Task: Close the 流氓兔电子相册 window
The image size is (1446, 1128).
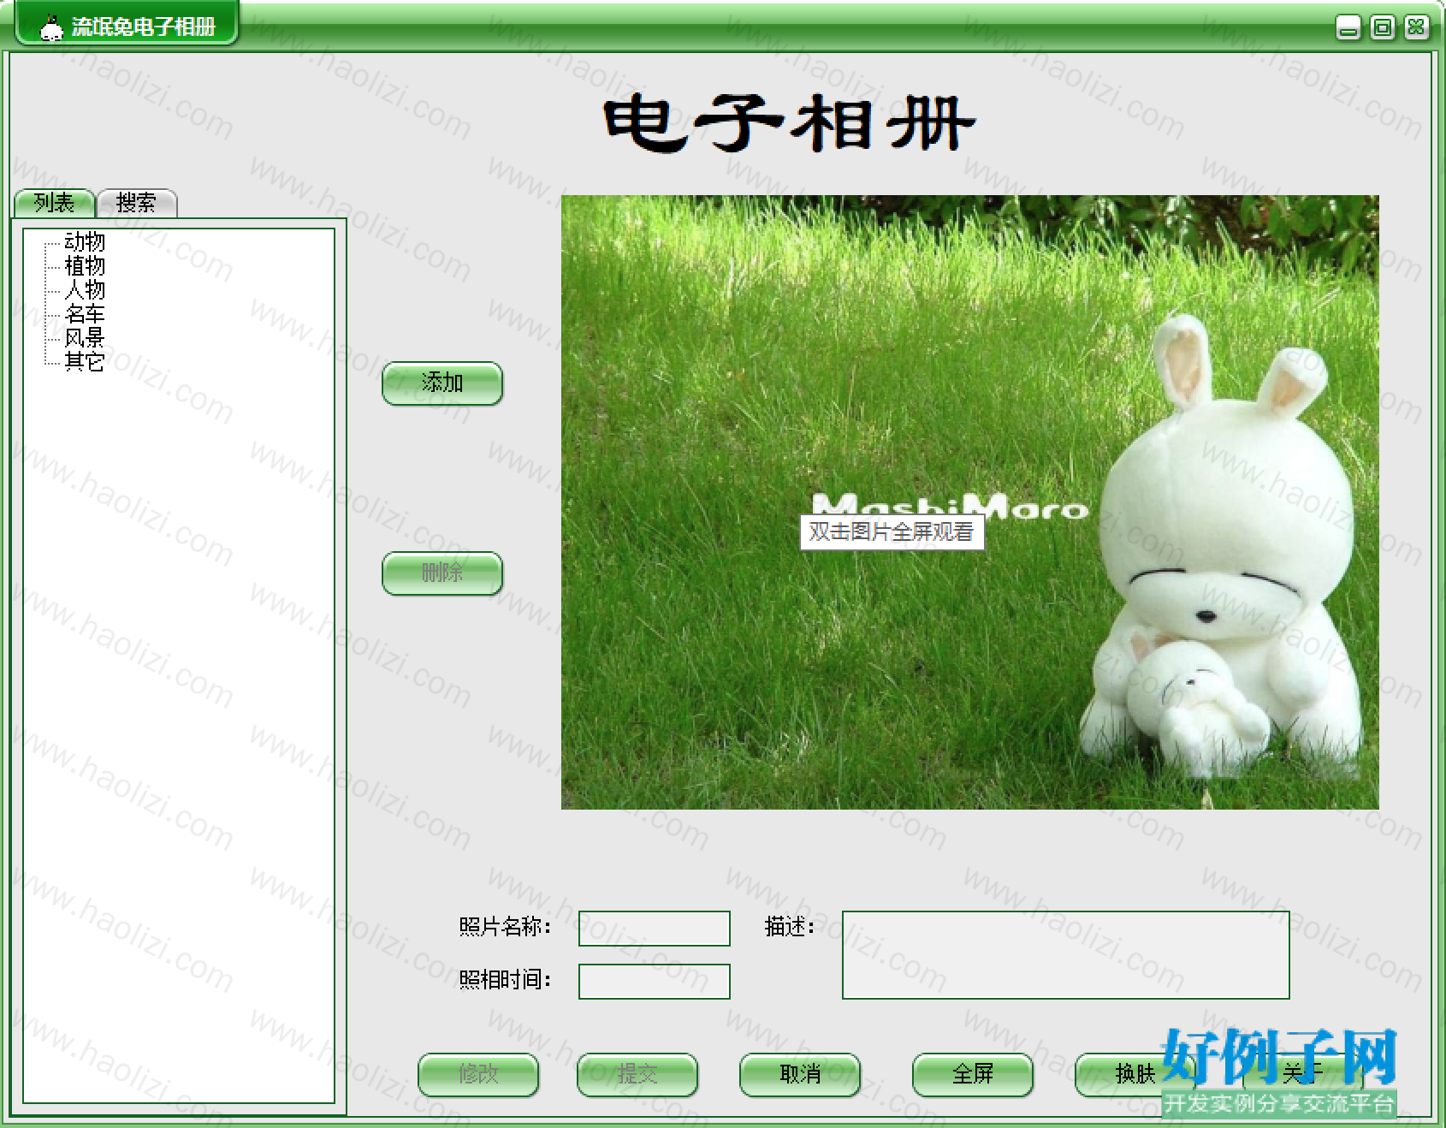Action: point(1416,28)
